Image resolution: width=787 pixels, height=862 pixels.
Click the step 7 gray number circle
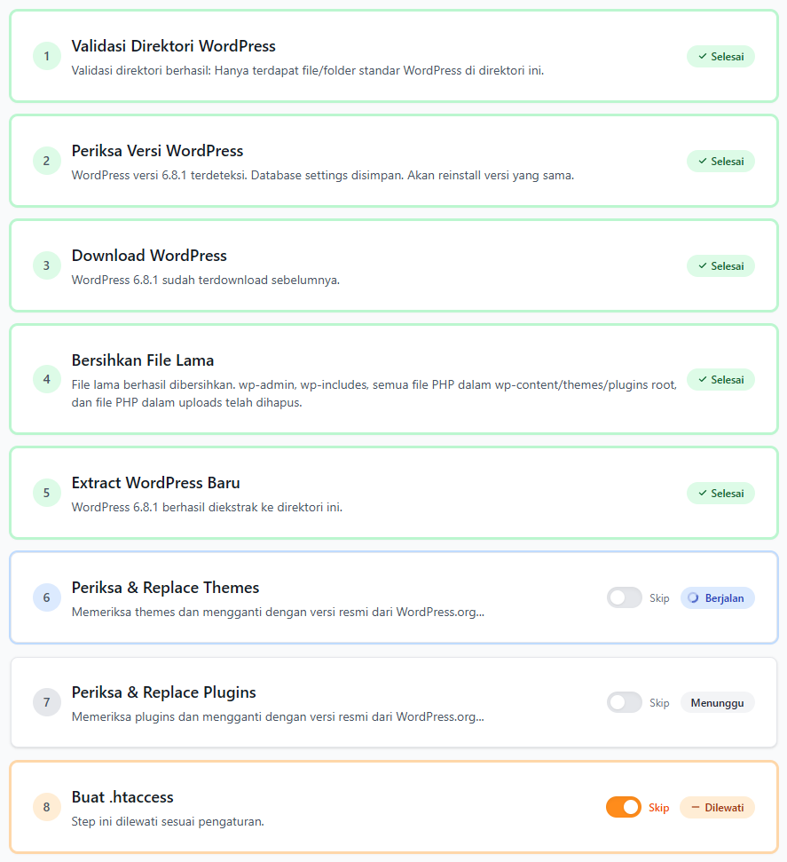coord(47,702)
